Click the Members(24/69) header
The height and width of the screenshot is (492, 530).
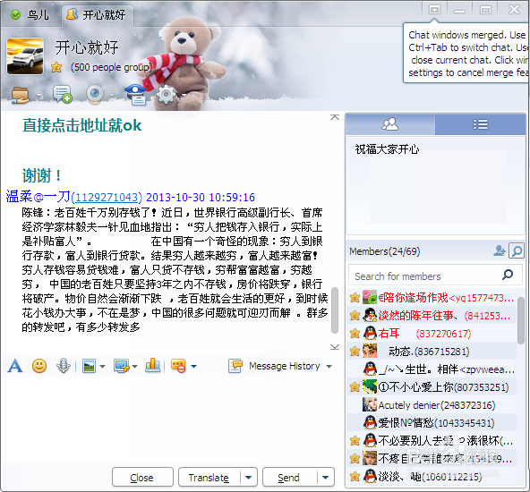pyautogui.click(x=385, y=251)
